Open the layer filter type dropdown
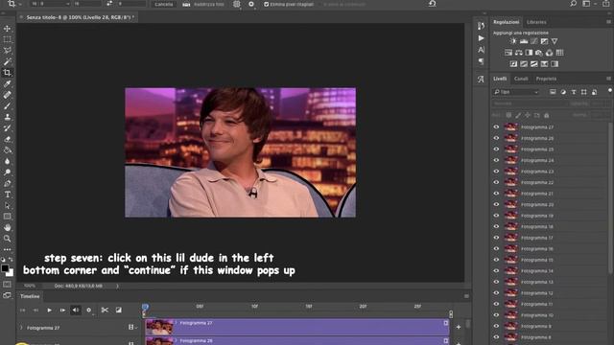Image resolution: width=614 pixels, height=345 pixels. tap(516, 92)
